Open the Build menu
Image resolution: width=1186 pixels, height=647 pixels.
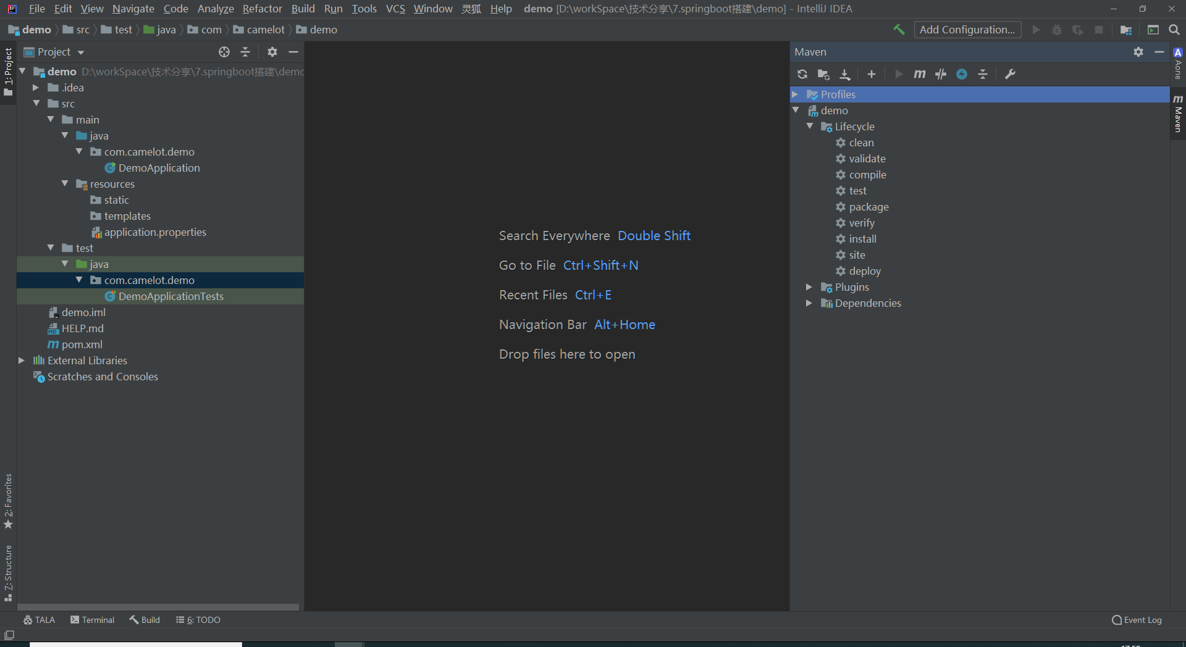303,9
